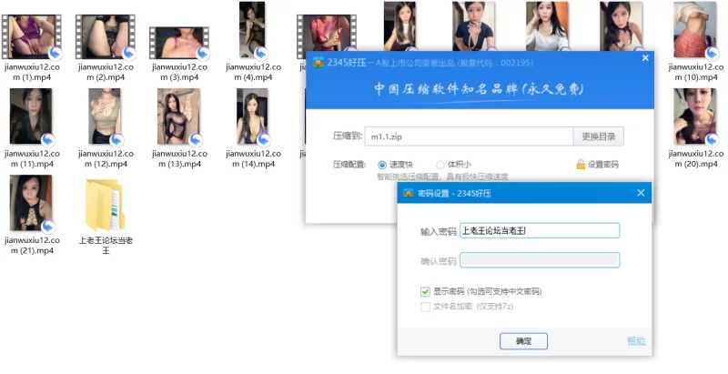Click the lock icon beside 设置密码

coord(580,164)
